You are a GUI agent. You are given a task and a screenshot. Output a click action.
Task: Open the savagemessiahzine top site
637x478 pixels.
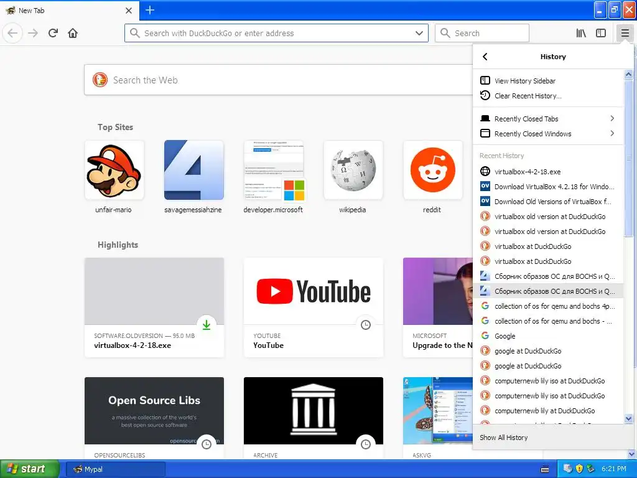(193, 177)
